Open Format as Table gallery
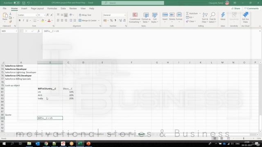 tap(146, 18)
